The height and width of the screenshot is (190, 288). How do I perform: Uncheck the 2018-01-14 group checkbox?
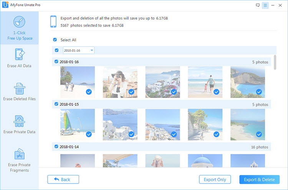pos(56,146)
